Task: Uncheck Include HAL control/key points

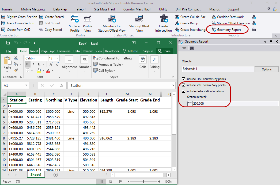Action: click(183, 79)
